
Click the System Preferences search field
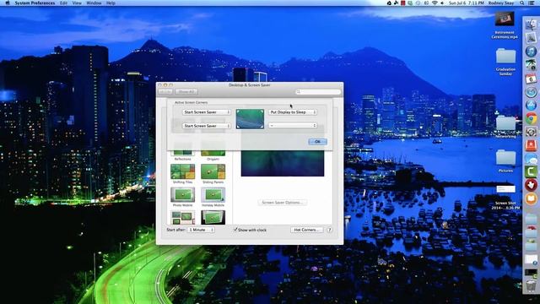[318, 92]
